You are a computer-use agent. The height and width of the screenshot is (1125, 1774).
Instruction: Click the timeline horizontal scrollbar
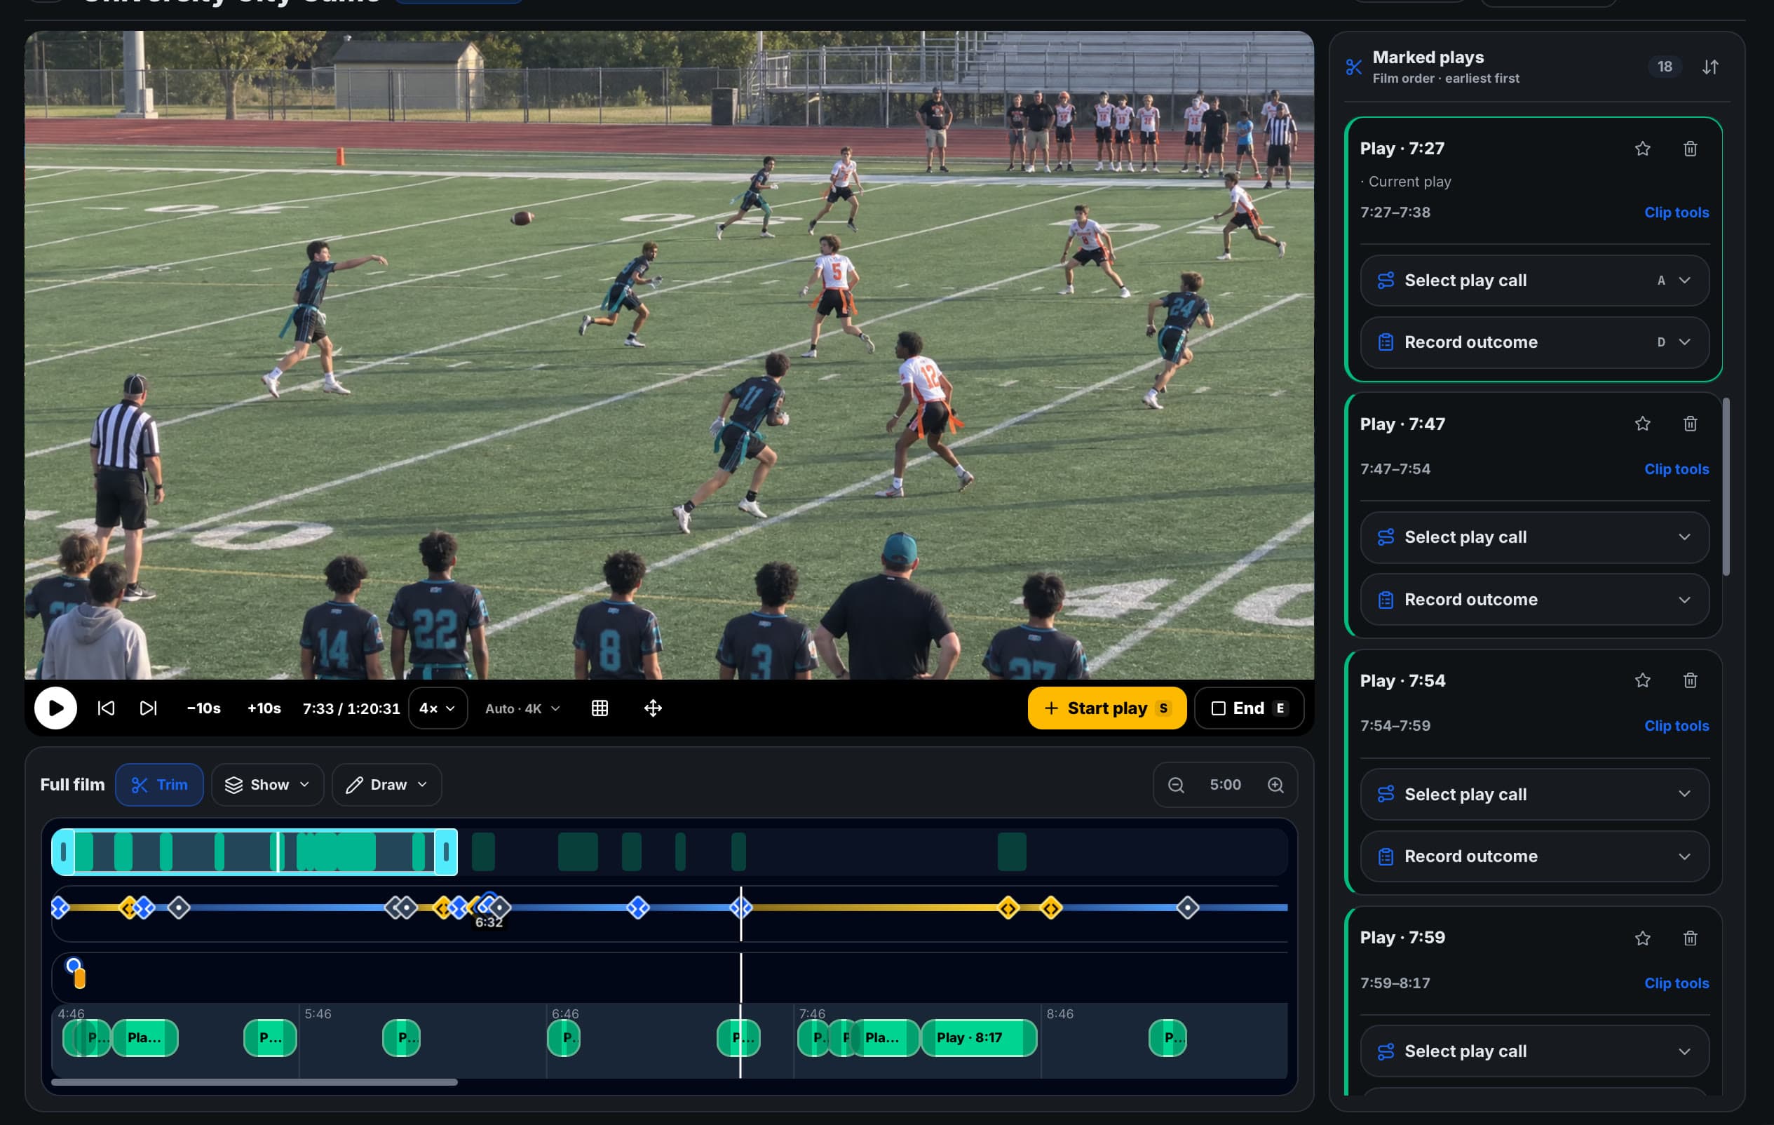tap(254, 1082)
